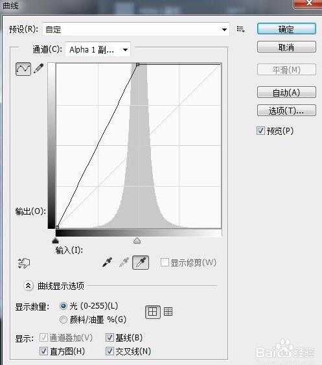
Task: Select the pencil draw-curve tool
Action: click(39, 69)
